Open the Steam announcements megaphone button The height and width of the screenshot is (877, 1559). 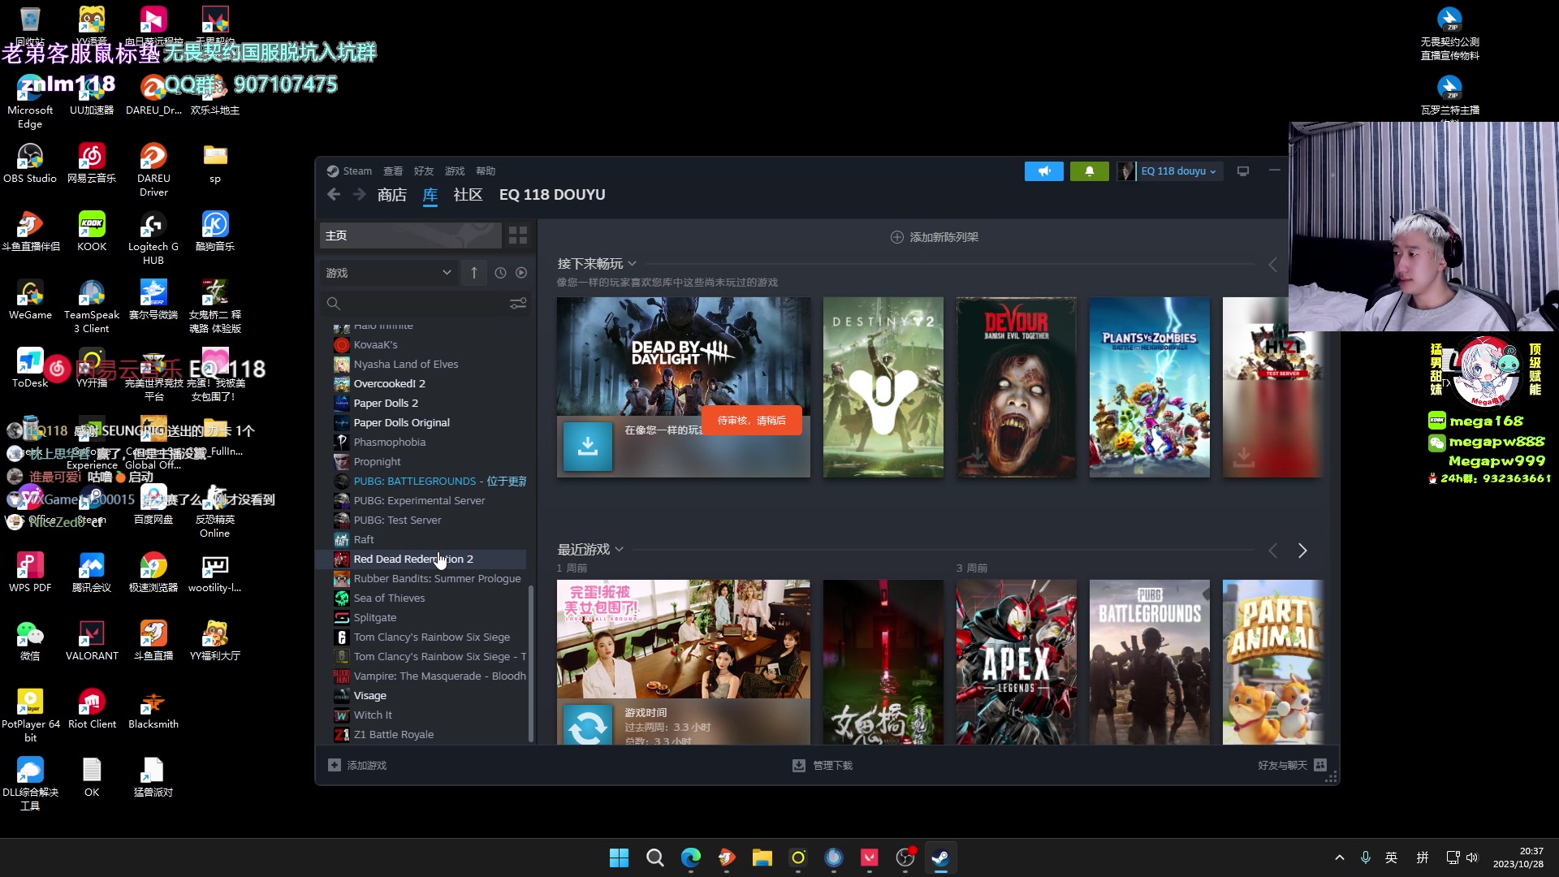coord(1044,171)
